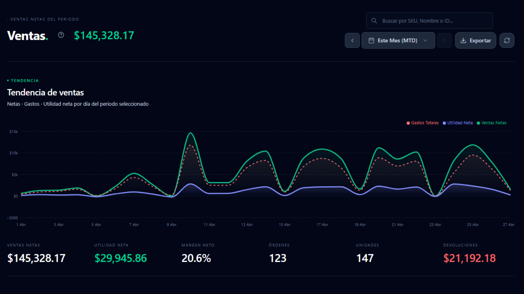Image resolution: width=524 pixels, height=294 pixels.
Task: Click the refresh data icon
Action: pyautogui.click(x=507, y=41)
